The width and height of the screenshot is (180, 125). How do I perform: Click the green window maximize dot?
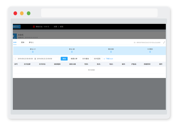click(29, 13)
